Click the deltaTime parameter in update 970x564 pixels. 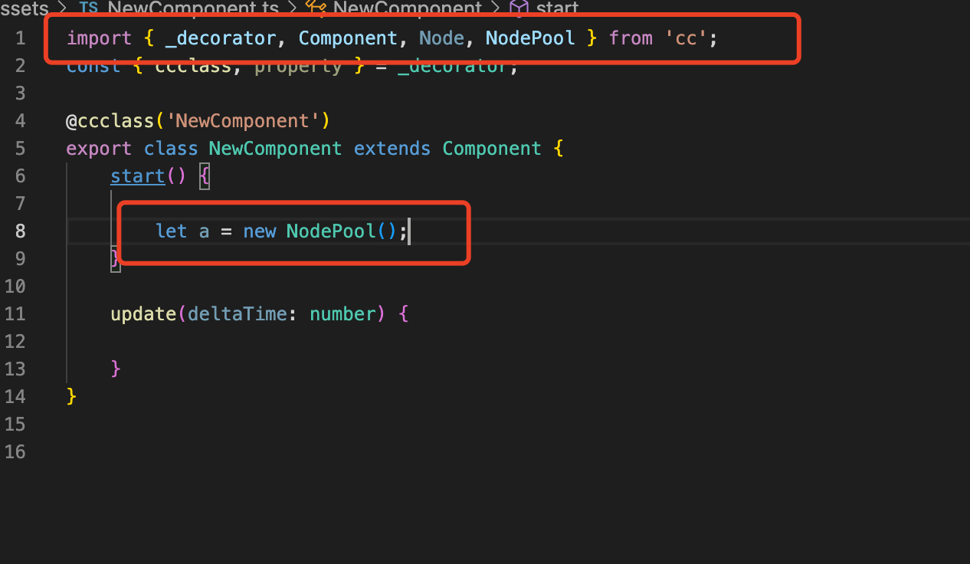[238, 313]
